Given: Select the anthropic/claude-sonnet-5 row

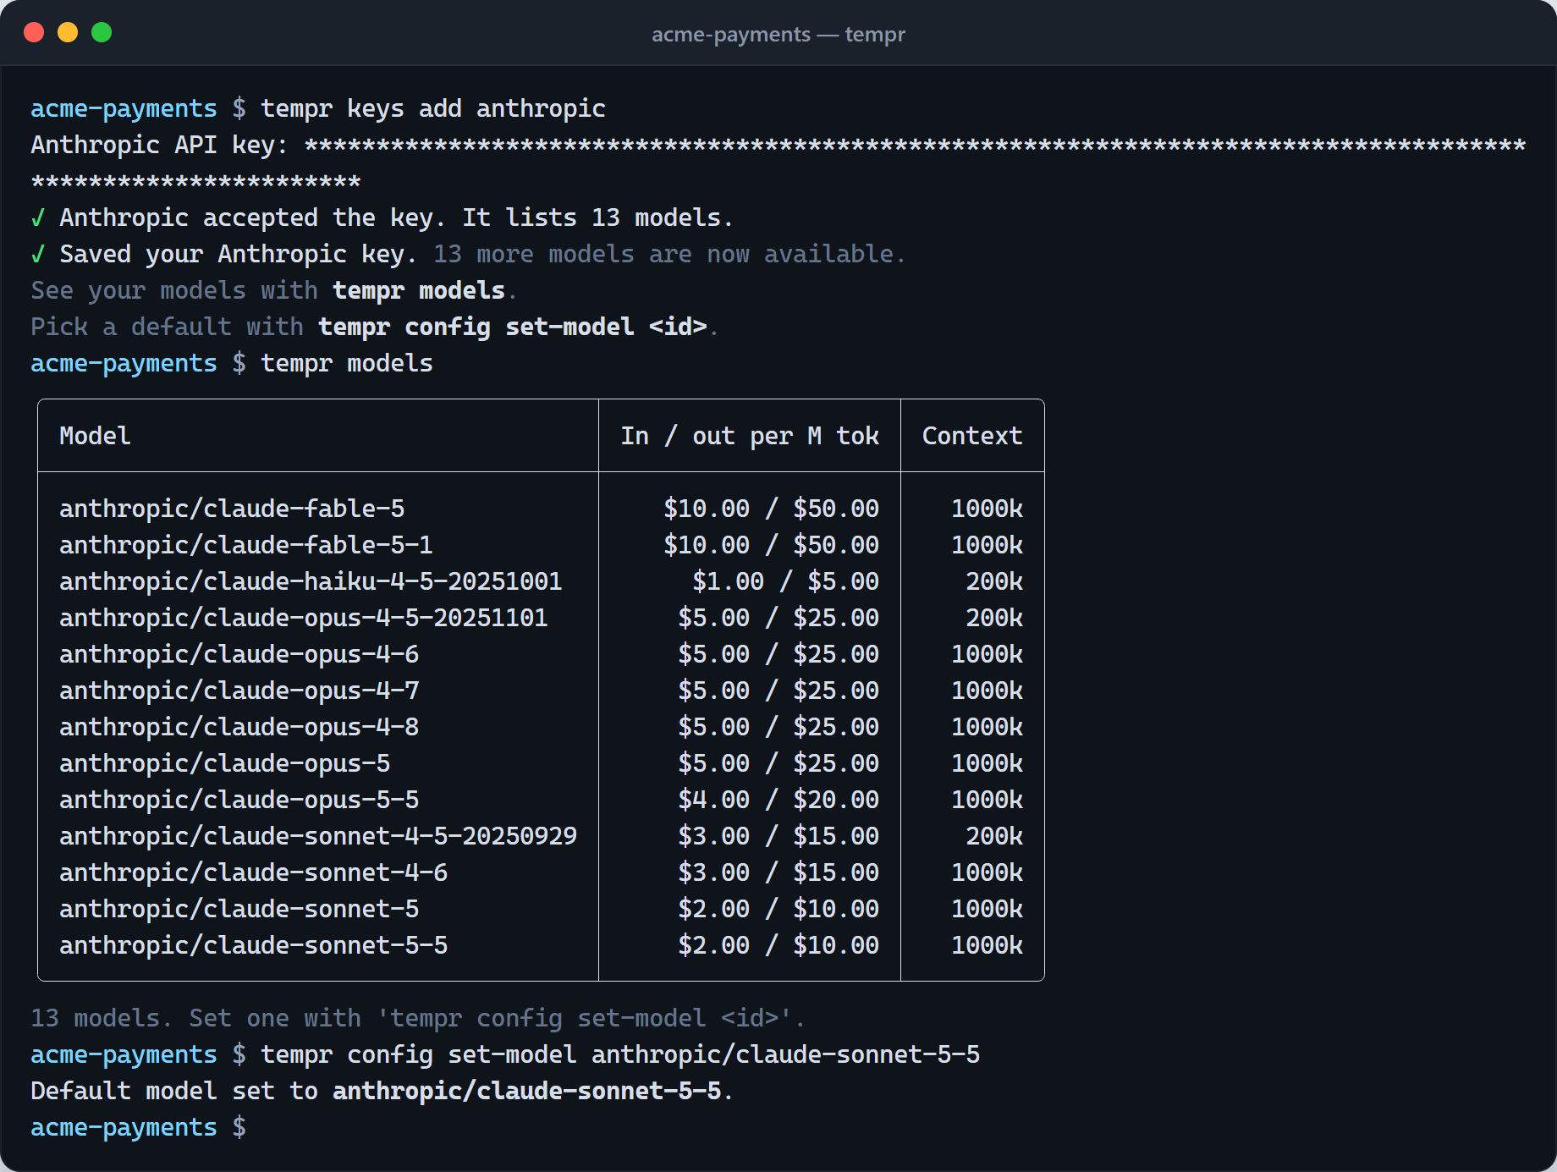Looking at the screenshot, I should point(541,909).
